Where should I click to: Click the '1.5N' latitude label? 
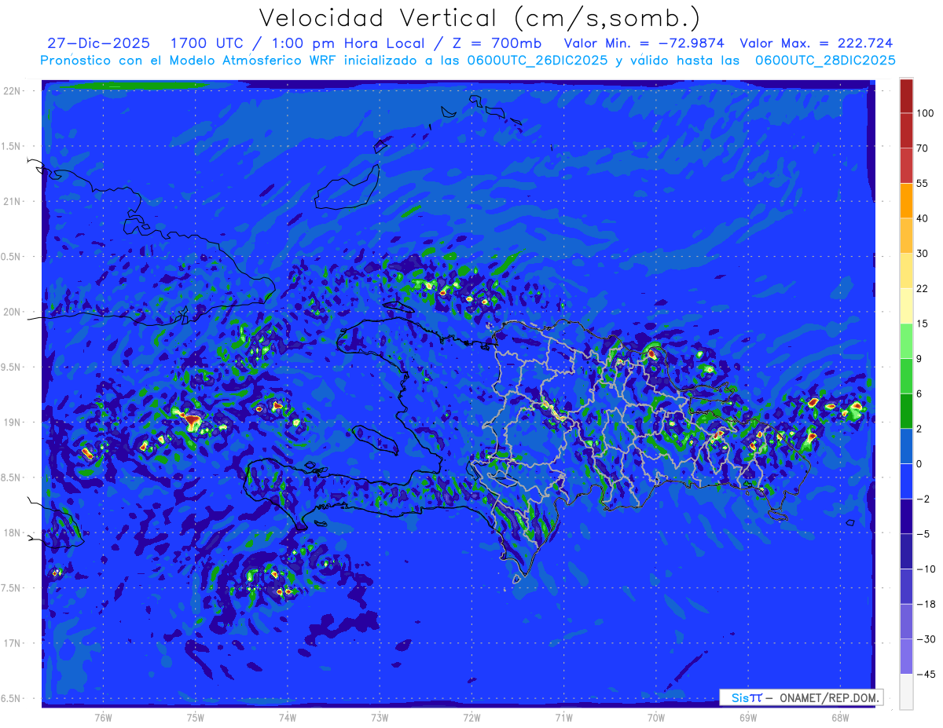13,146
